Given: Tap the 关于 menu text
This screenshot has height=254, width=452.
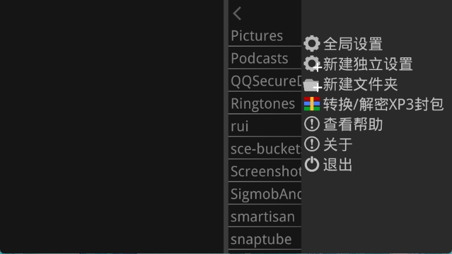Looking at the screenshot, I should coord(338,144).
